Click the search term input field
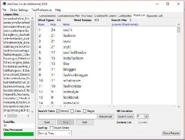185x140 pixels. (x=67, y=117)
